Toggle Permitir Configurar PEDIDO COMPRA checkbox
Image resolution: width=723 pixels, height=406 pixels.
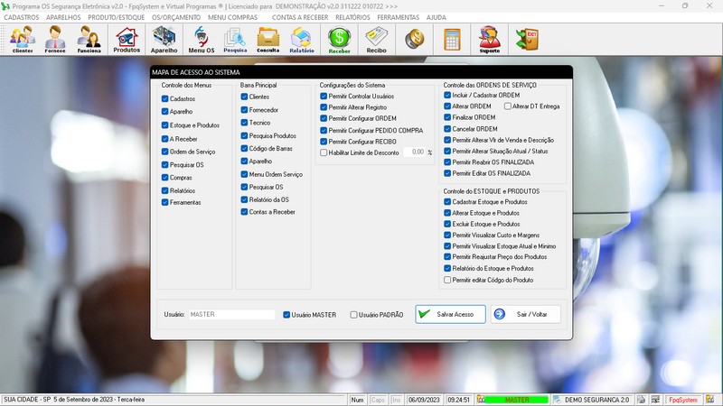point(324,130)
